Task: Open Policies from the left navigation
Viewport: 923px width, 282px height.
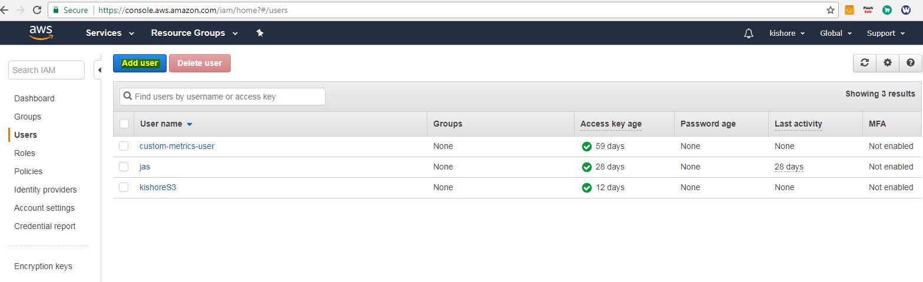Action: (x=28, y=171)
